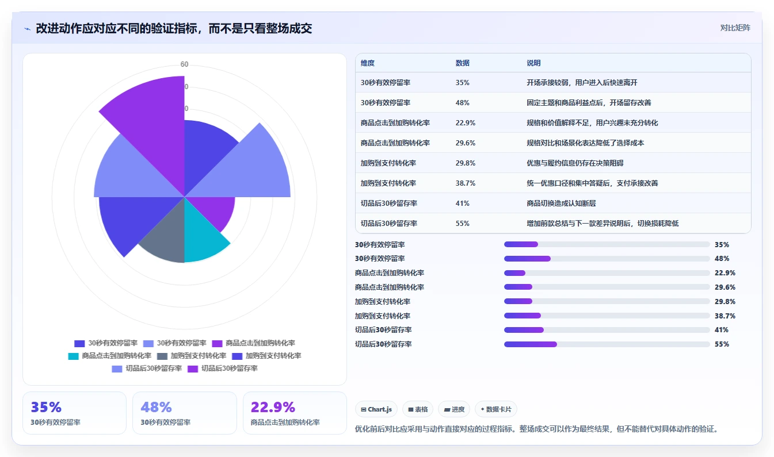Image resolution: width=774 pixels, height=457 pixels.
Task: Click the table cell 统一优惠口径和集中答疑后，支付承接改善
Action: point(592,183)
